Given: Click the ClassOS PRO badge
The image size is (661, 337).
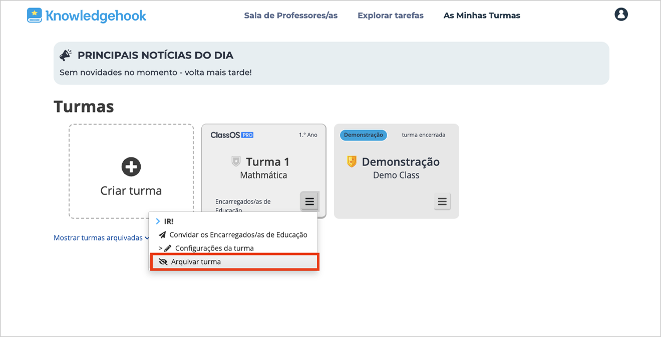Looking at the screenshot, I should click(x=232, y=135).
